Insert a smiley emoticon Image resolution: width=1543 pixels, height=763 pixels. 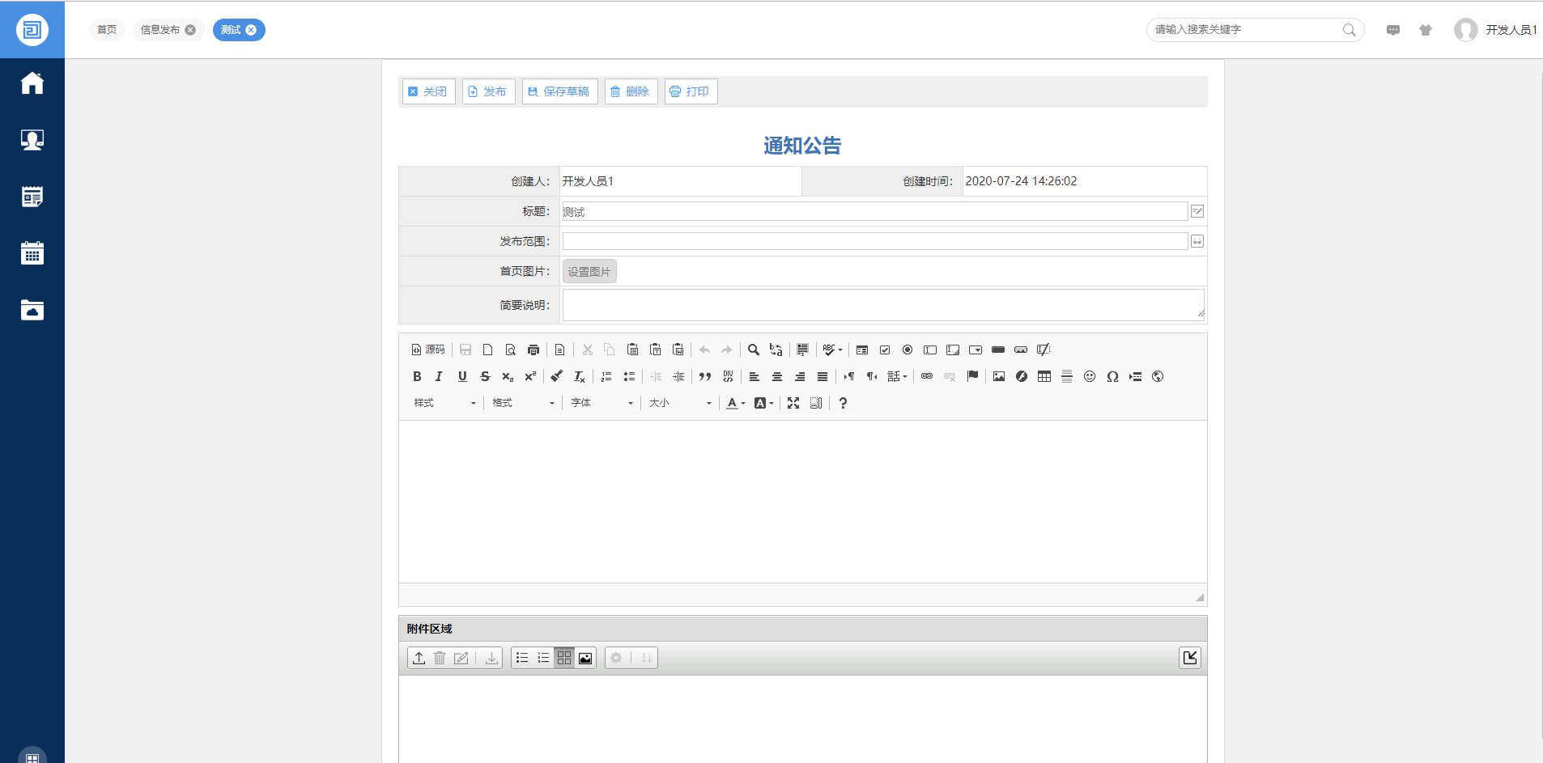1090,376
